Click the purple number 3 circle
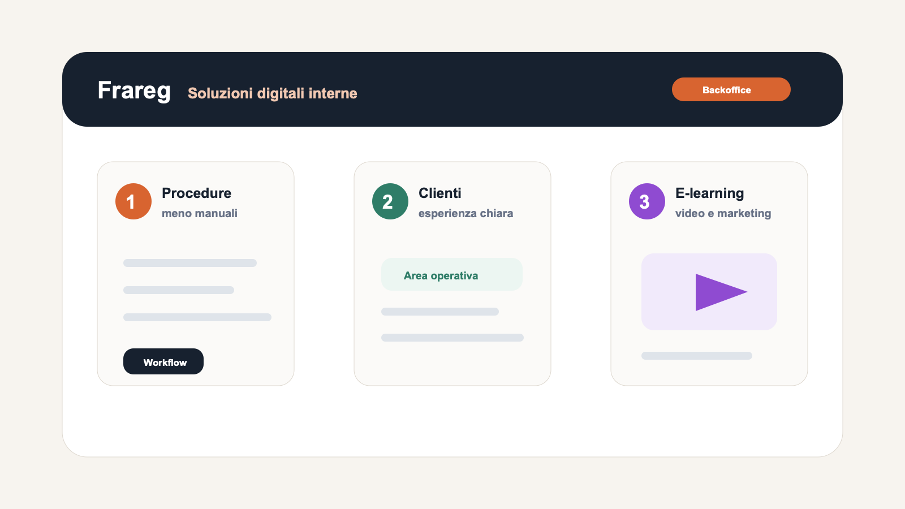 647,201
